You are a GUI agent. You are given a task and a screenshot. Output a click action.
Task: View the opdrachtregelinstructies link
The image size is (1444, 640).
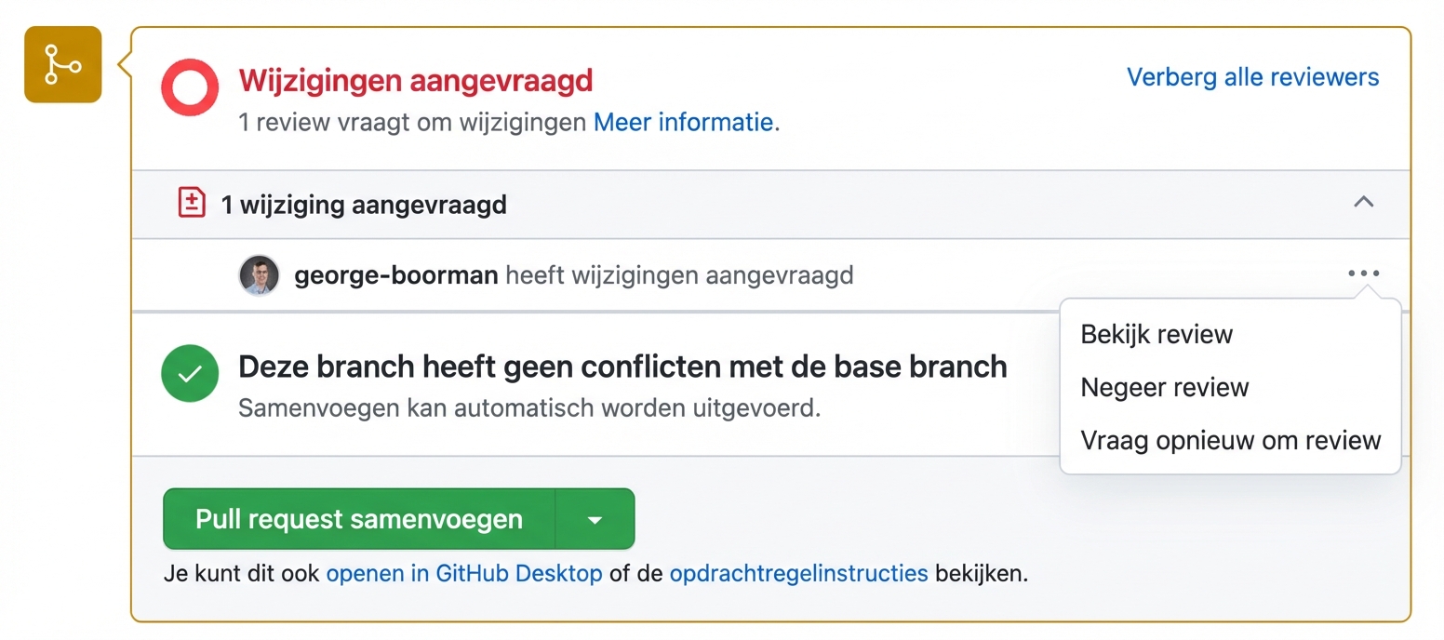point(797,574)
